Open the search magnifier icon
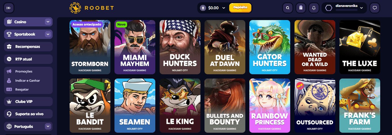The image size is (392, 135). (x=288, y=8)
